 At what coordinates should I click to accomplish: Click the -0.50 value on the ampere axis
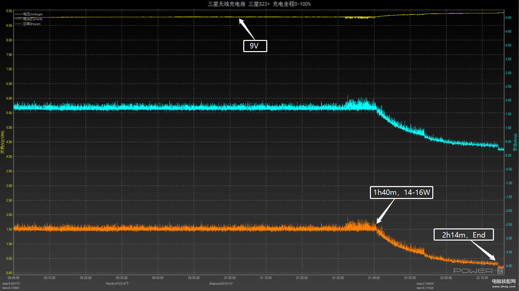tap(508, 169)
